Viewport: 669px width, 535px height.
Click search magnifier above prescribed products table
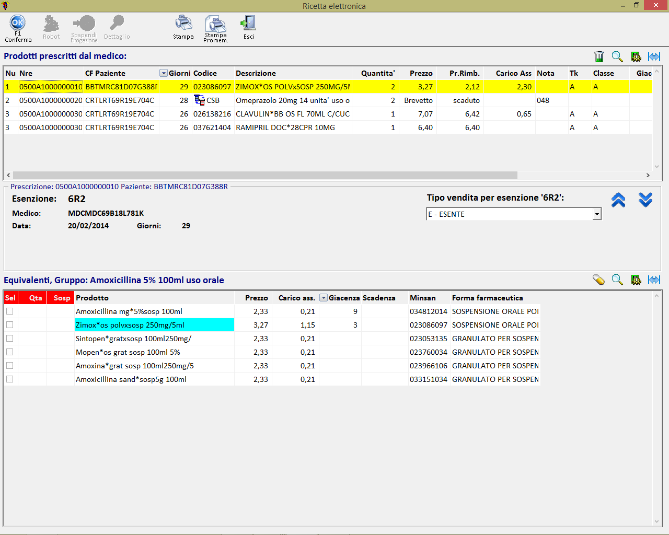click(x=617, y=56)
